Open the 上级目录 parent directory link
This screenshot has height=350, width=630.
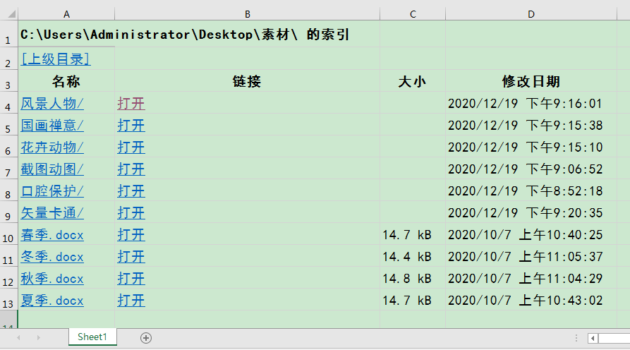click(x=56, y=59)
